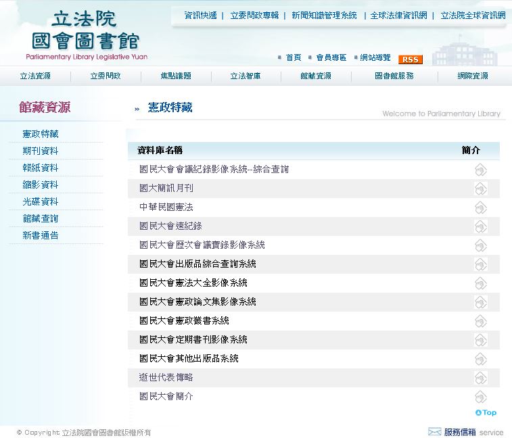
Task: Open database 國民大會其他出版品系統
Action: click(x=189, y=359)
